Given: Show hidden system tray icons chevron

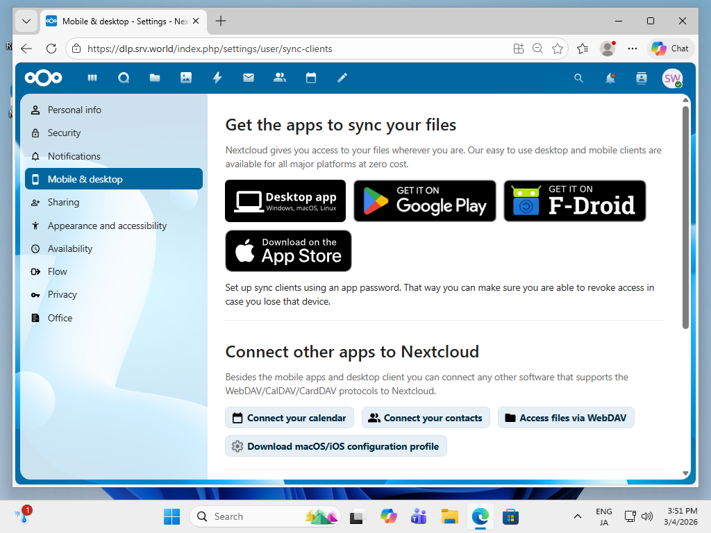Looking at the screenshot, I should click(577, 516).
